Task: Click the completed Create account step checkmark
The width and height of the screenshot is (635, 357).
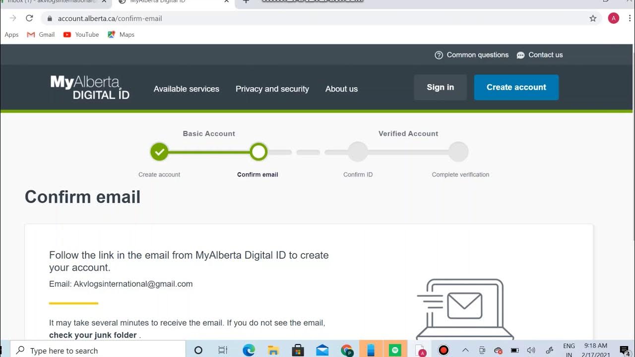Action: (159, 152)
